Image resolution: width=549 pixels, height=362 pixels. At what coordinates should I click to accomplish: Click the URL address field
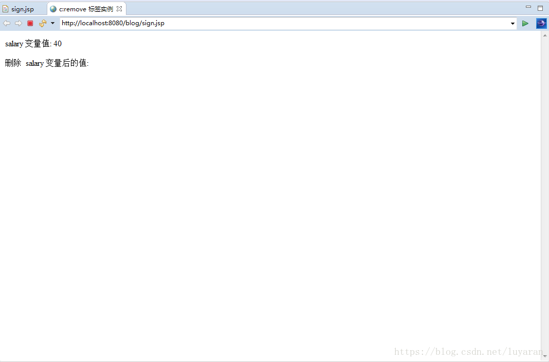[x=284, y=23]
